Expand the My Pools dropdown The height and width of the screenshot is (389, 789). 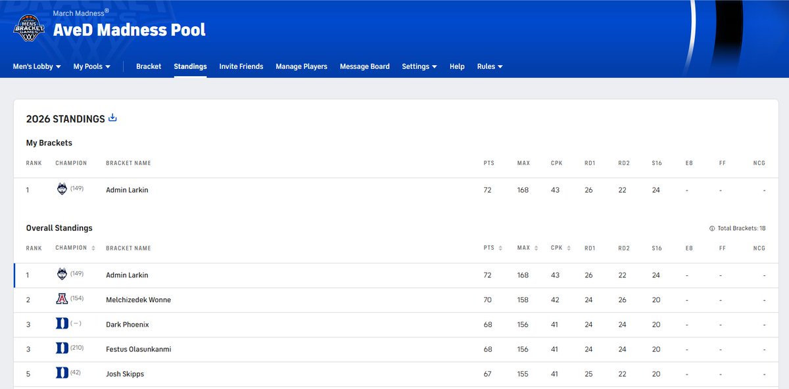[x=92, y=66]
